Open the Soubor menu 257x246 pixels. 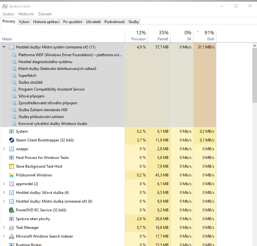(x=8, y=14)
